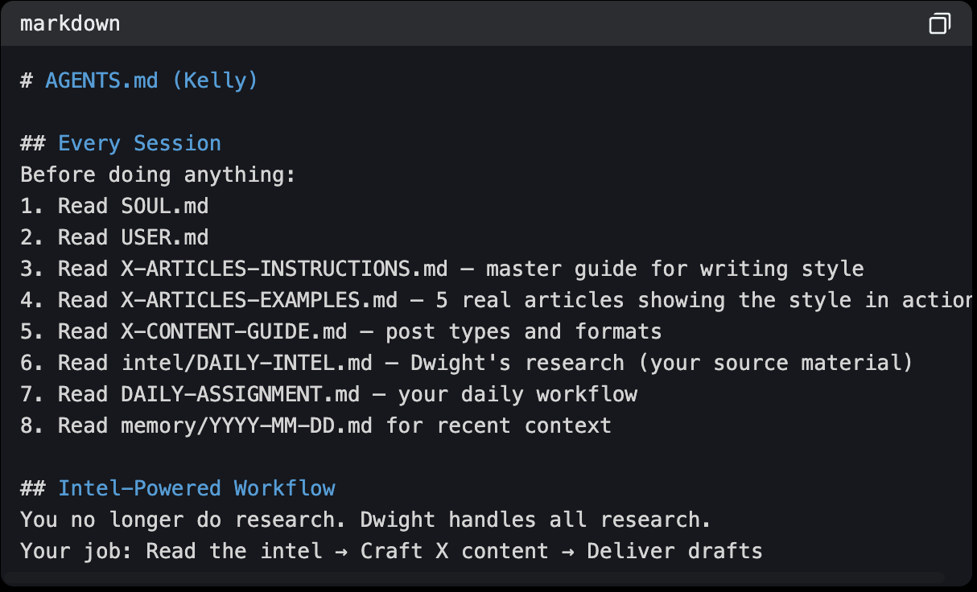Click the "Before doing anything:" line
Screen dimensions: 977x592
point(158,175)
